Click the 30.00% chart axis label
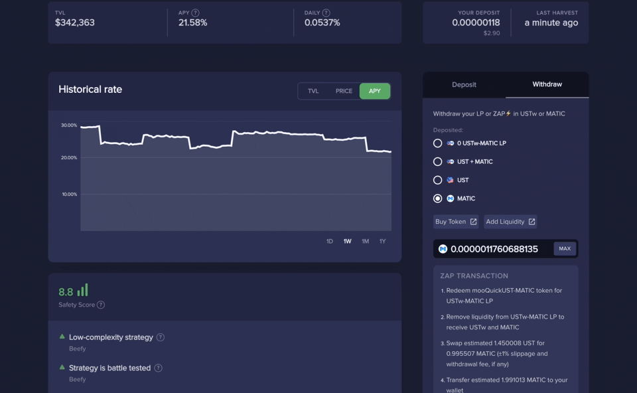The width and height of the screenshot is (637, 393). (69, 125)
